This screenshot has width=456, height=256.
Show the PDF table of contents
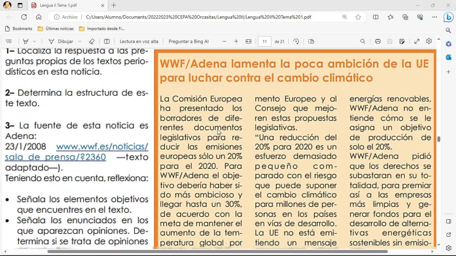9,41
